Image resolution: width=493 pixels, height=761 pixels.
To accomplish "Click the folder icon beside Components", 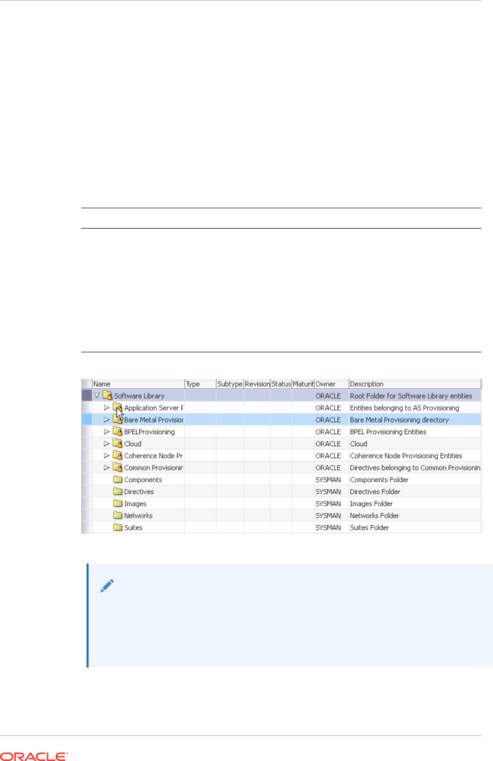I will point(118,480).
